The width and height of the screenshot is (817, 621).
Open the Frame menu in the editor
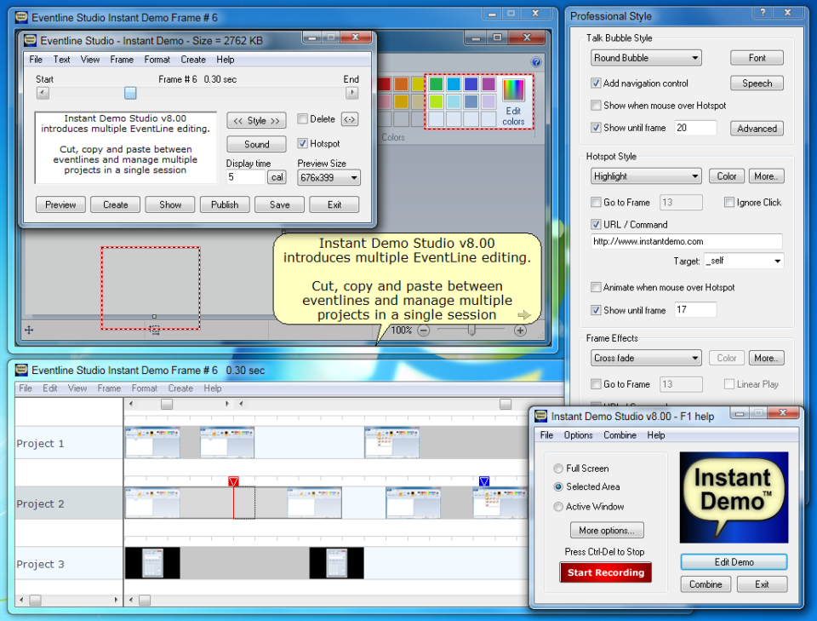pos(122,59)
